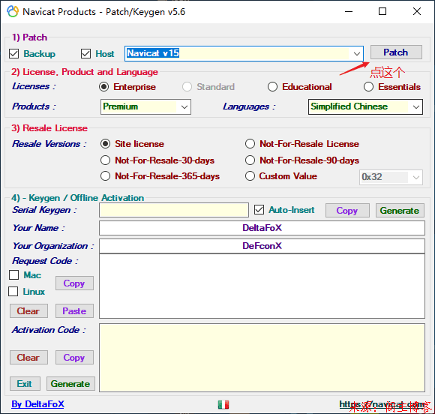Enable the Linux checkbox
Screen dimensions: 435x414
point(13,291)
